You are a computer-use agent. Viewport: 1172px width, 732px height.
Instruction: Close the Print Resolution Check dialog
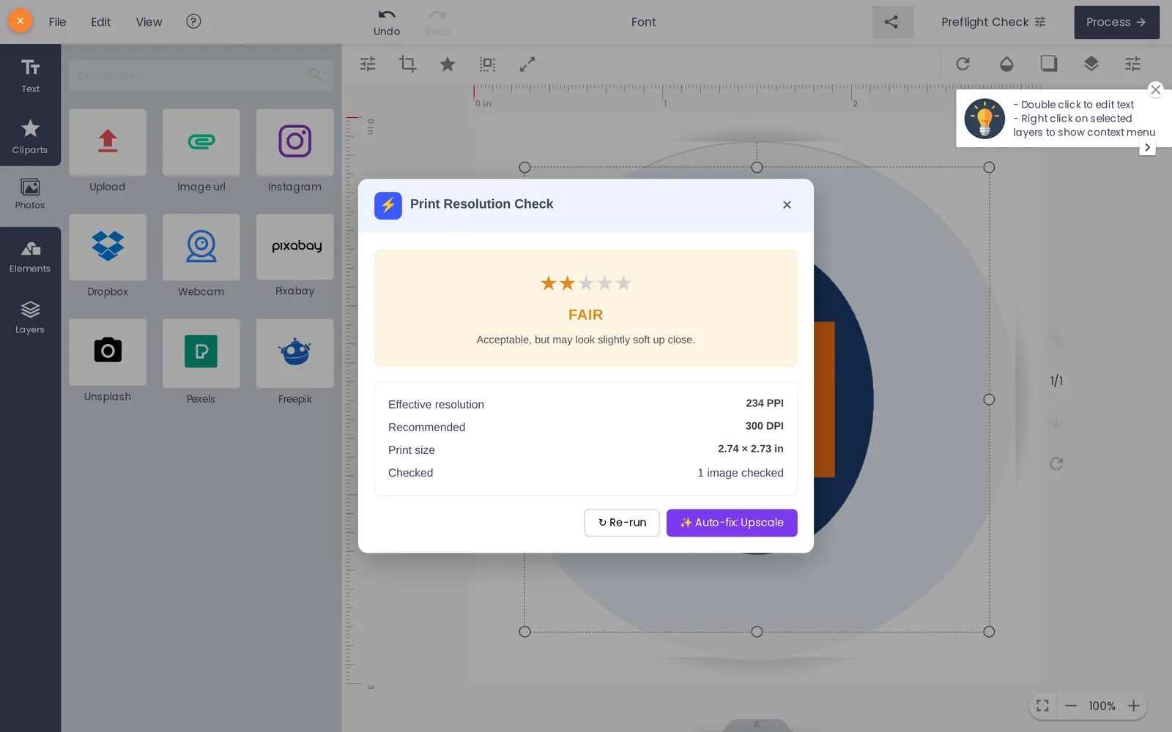787,205
